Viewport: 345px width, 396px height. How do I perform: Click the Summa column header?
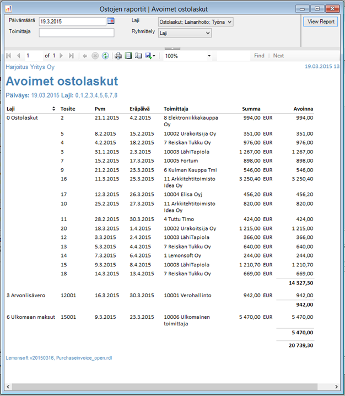[x=251, y=109]
